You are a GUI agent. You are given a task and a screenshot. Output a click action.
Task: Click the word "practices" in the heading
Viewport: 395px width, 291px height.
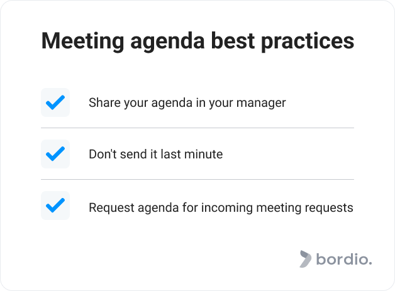pyautogui.click(x=308, y=41)
